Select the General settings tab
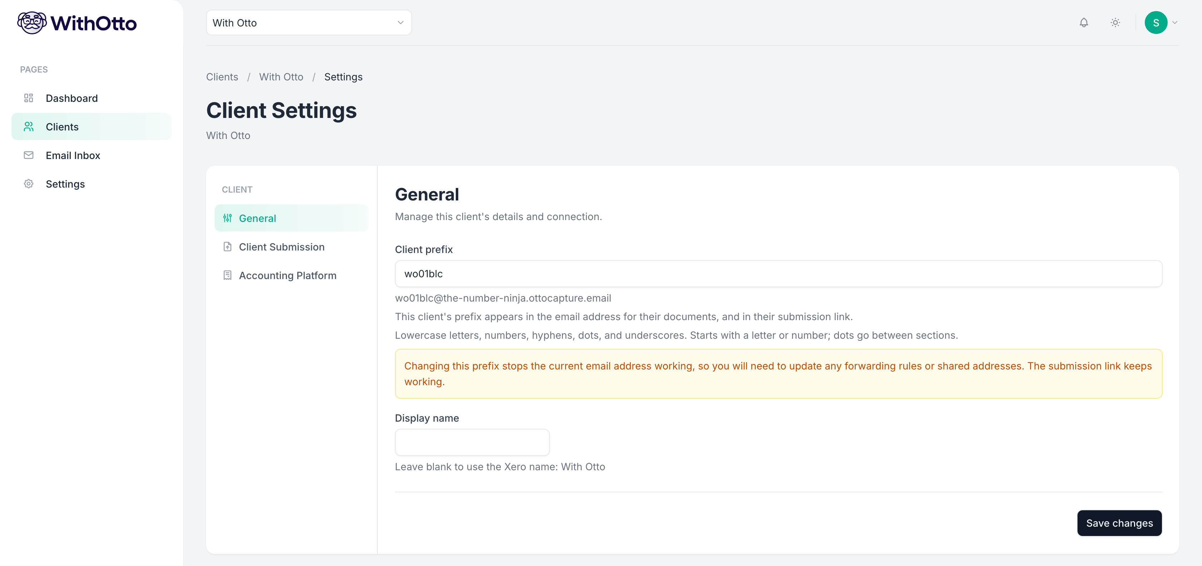This screenshot has height=566, width=1202. [291, 218]
